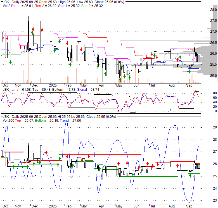Click the 'May' month label under bottom chart
218x208 pixels.
click(119, 206)
